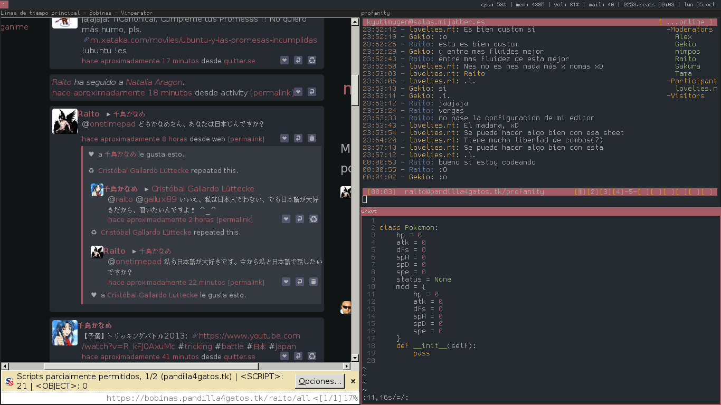Reply to Raito's notice from 22 minutes ago
Screen dimensions: 721x405
300,282
